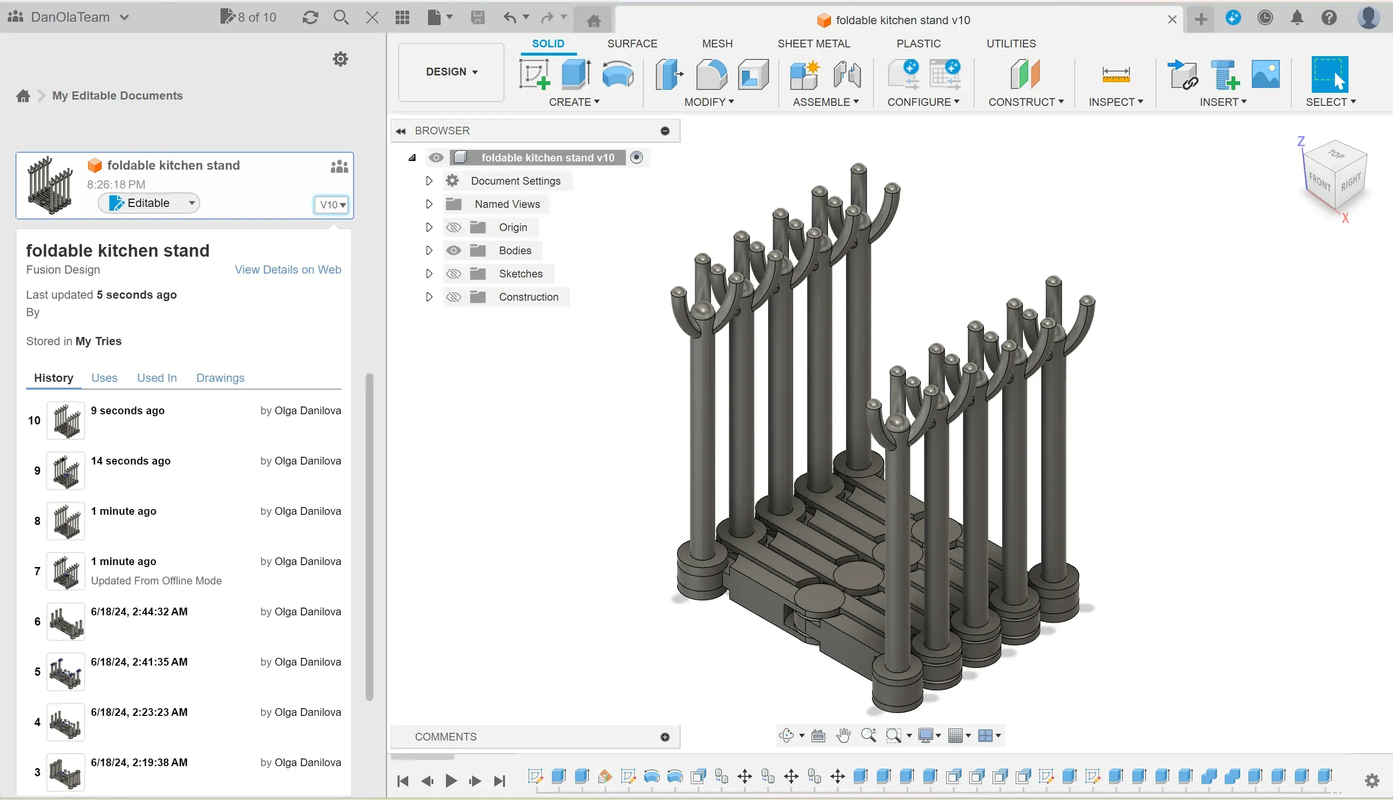This screenshot has height=800, width=1393.
Task: Click the Create Sketch tool icon
Action: [534, 74]
